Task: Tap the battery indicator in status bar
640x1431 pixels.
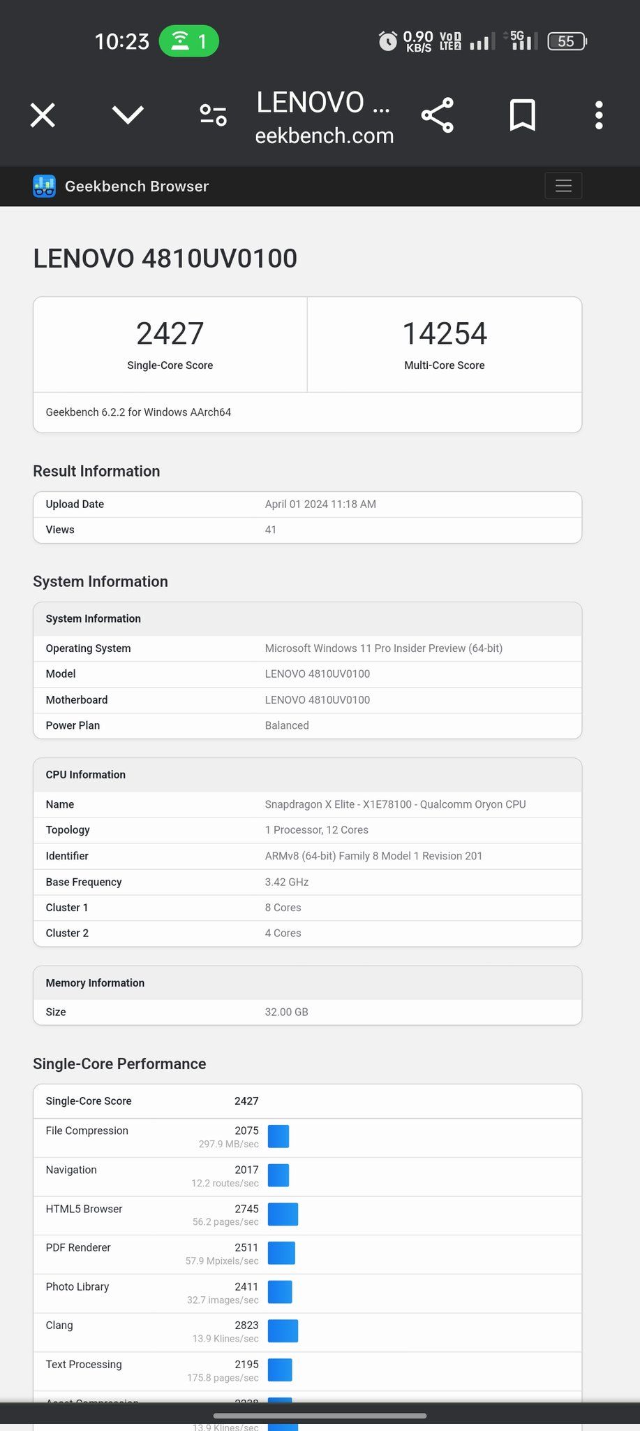Action: pos(567,41)
